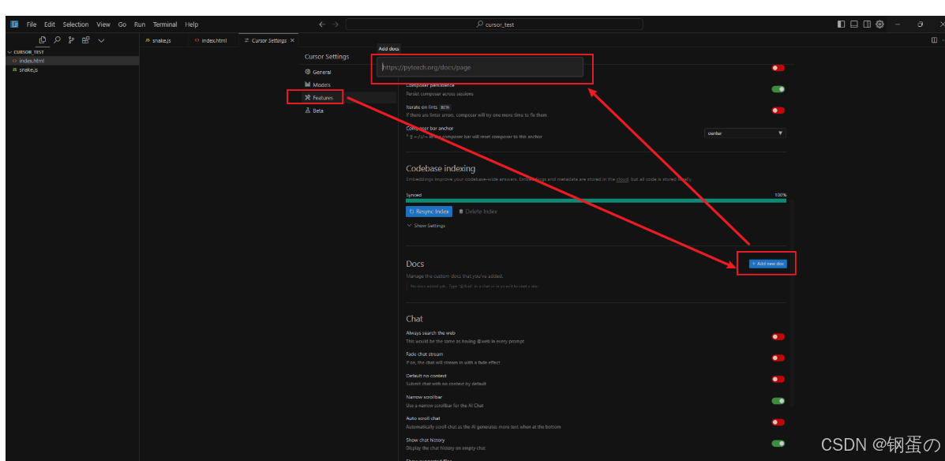Image resolution: width=945 pixels, height=461 pixels.
Task: Open the Run menu
Action: pyautogui.click(x=140, y=24)
